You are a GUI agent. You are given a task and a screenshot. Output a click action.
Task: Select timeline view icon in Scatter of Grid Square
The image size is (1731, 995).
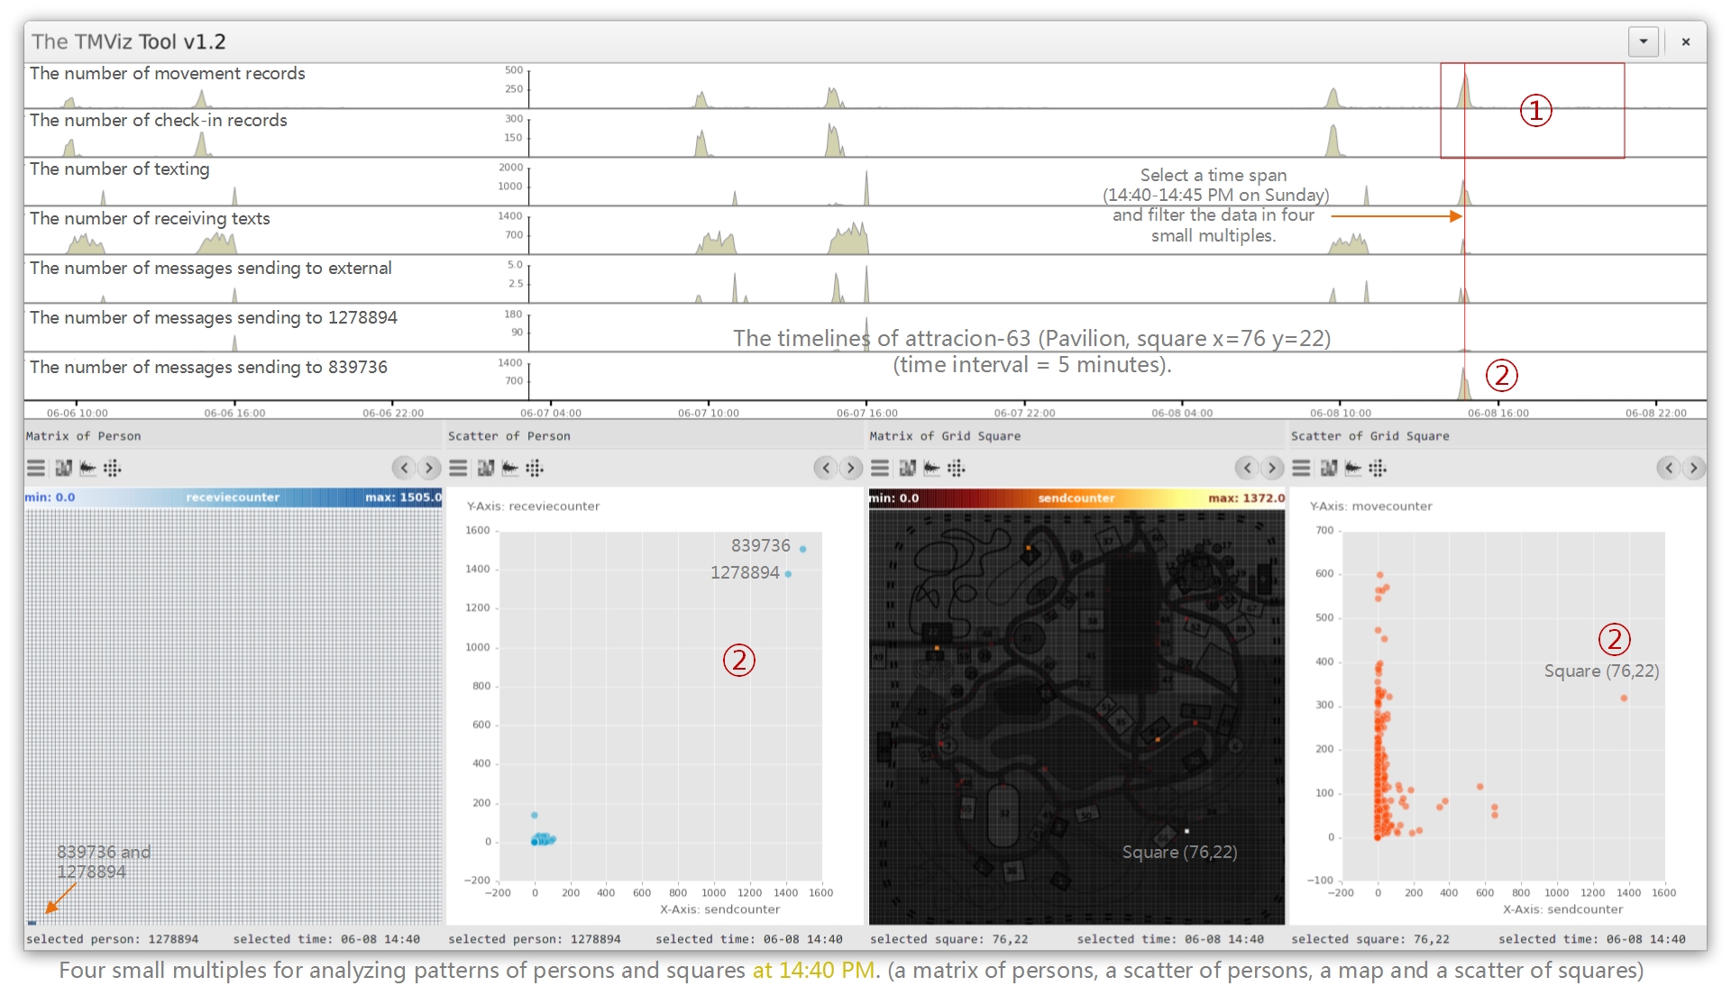tap(1352, 468)
